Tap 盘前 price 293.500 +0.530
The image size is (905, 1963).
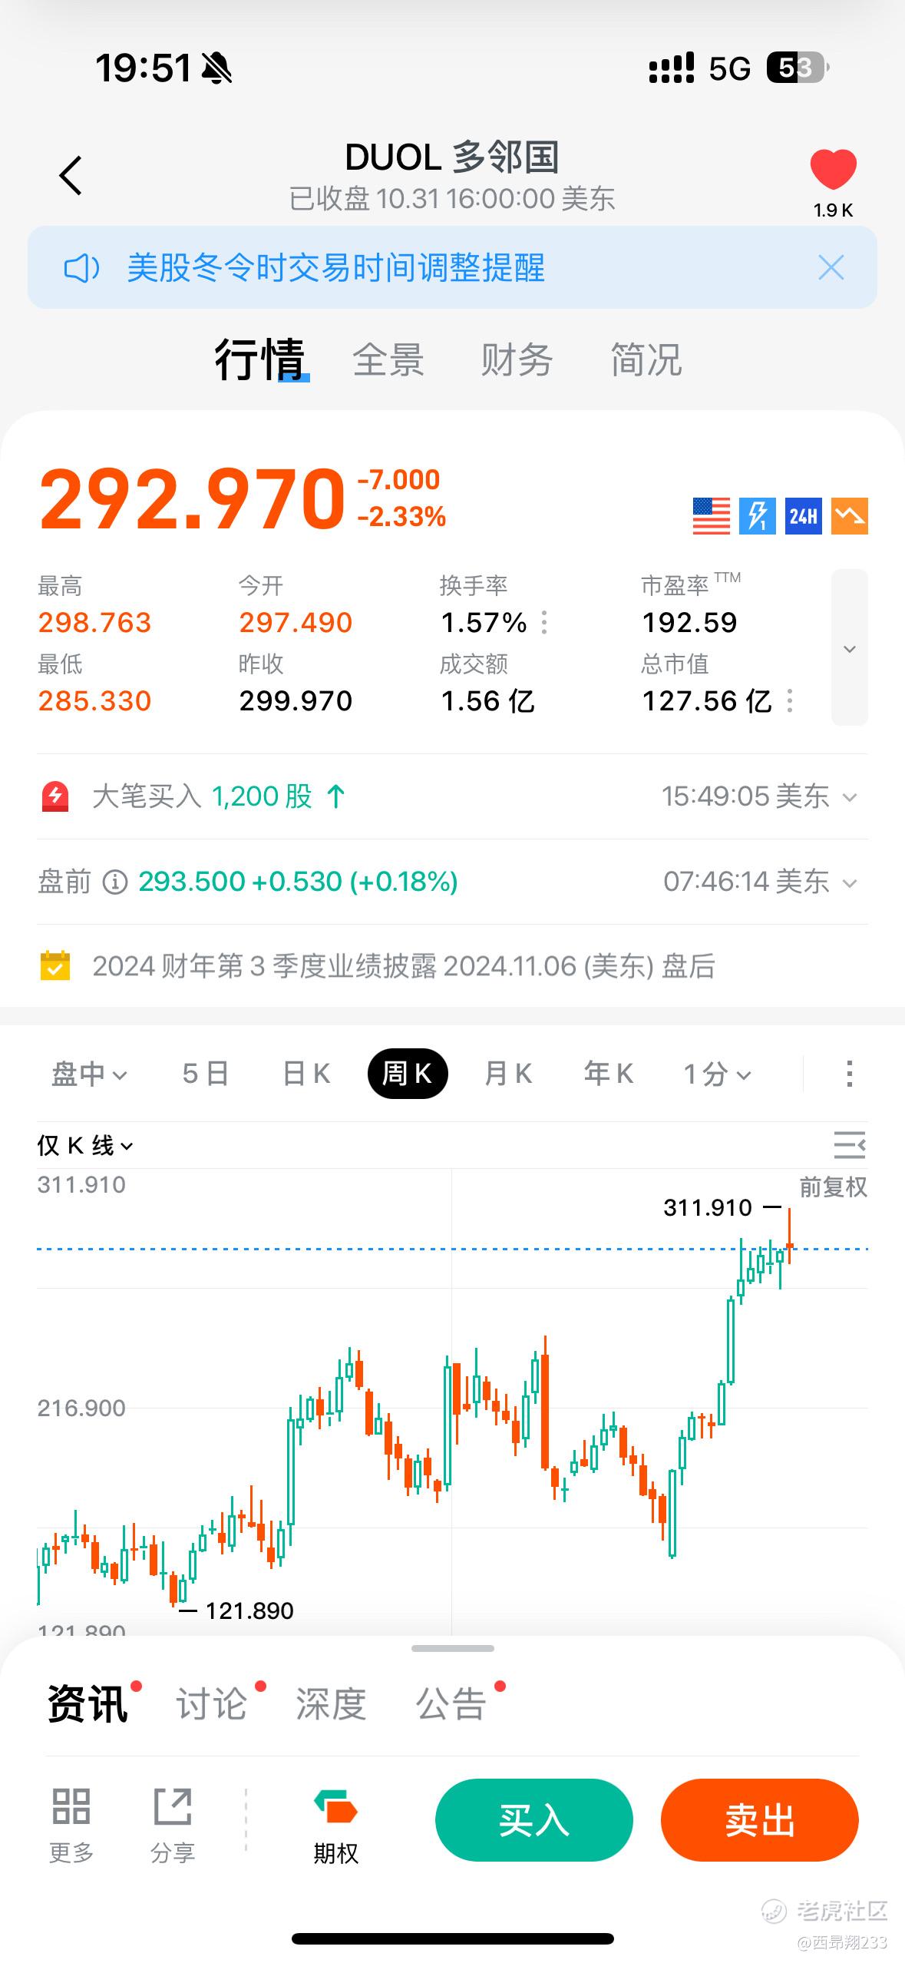pos(298,882)
